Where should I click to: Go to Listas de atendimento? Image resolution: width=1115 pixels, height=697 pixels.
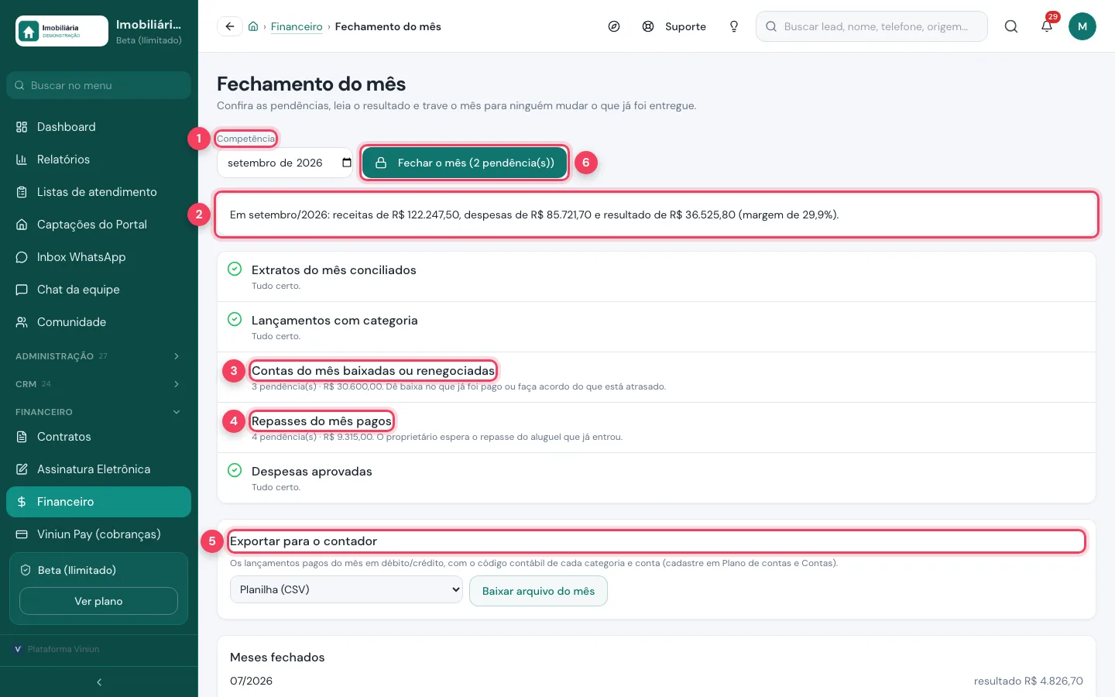click(x=99, y=192)
